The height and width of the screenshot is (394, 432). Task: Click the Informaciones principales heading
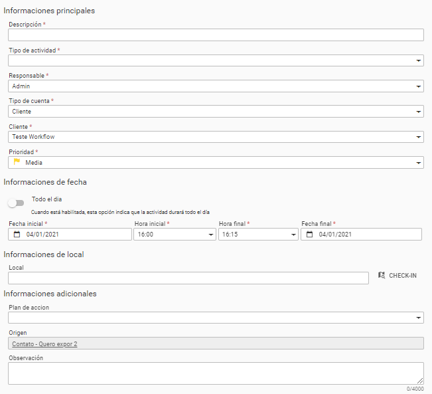pos(49,11)
